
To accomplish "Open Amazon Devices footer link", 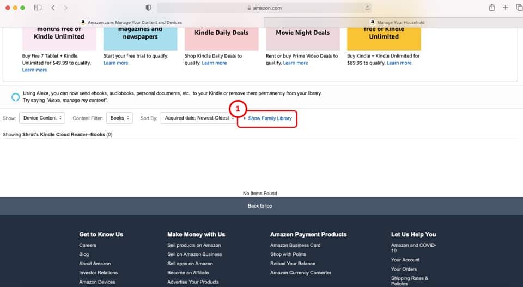I will point(97,282).
